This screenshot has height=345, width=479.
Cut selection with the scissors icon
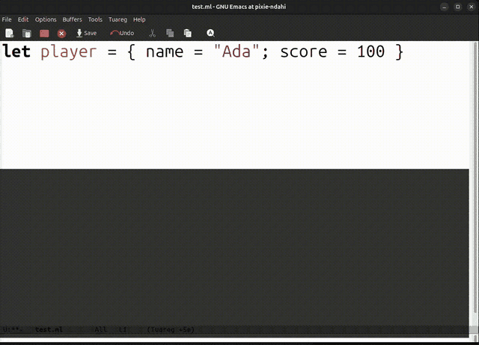click(152, 33)
